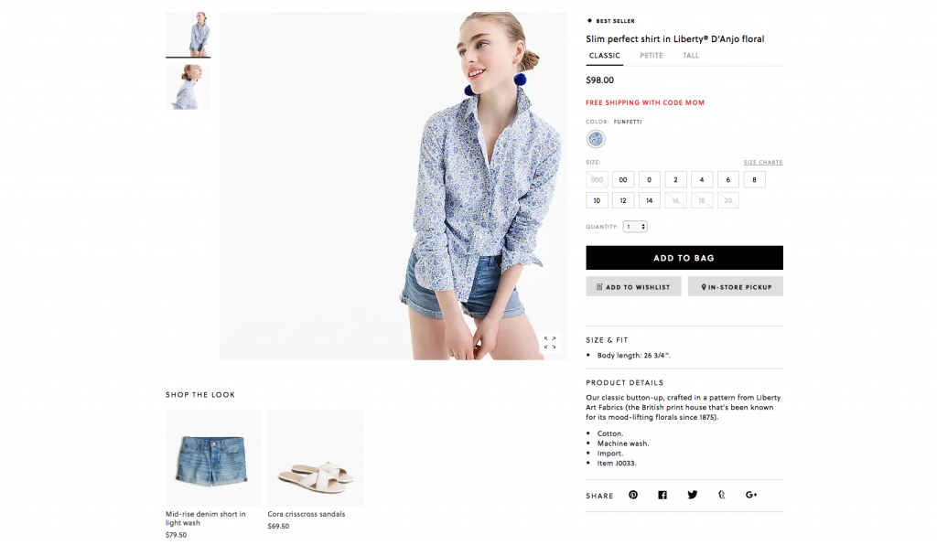The image size is (937, 545).
Task: Expand the product image to fullscreen
Action: coord(550,343)
